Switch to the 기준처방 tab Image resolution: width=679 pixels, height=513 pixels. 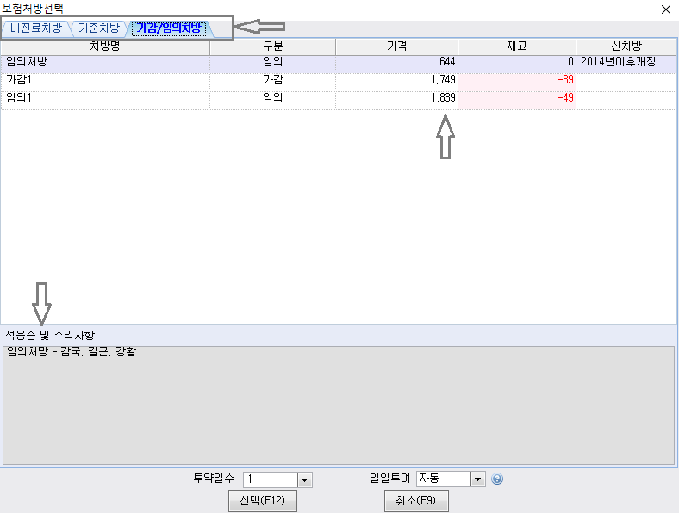click(99, 28)
